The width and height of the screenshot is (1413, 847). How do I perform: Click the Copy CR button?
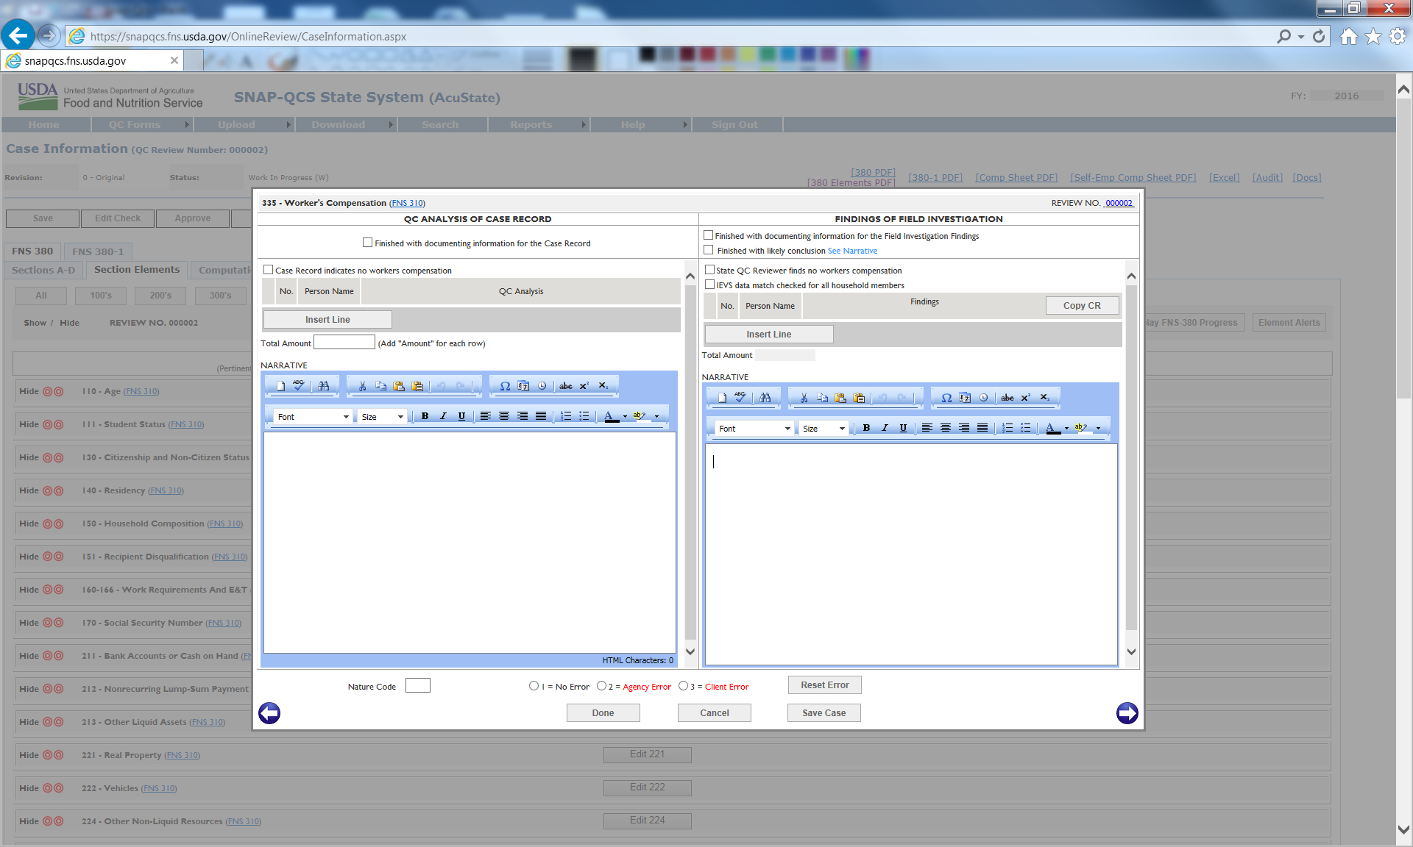(x=1082, y=306)
